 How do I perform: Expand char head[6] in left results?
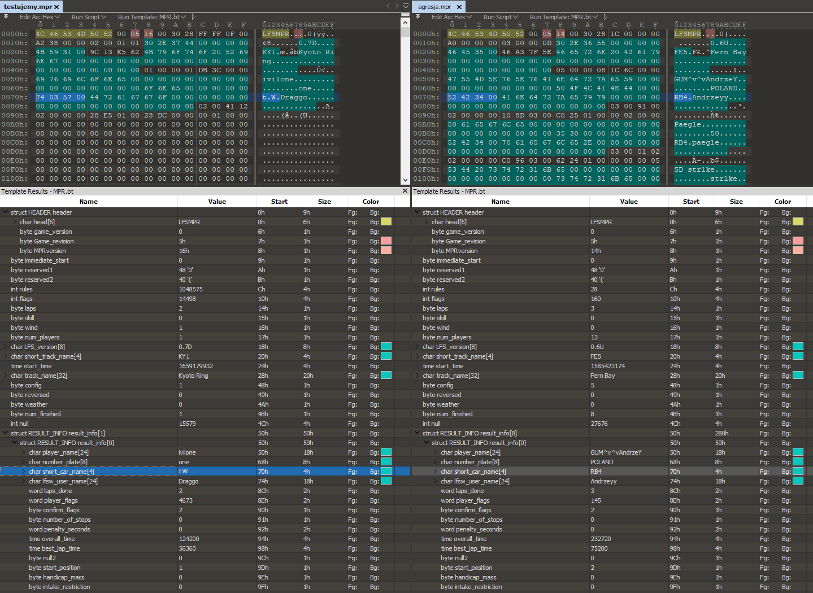coord(15,222)
